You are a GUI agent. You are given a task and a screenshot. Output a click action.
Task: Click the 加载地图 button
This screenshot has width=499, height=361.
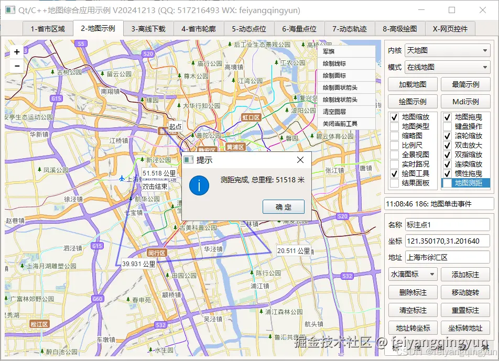click(x=413, y=84)
